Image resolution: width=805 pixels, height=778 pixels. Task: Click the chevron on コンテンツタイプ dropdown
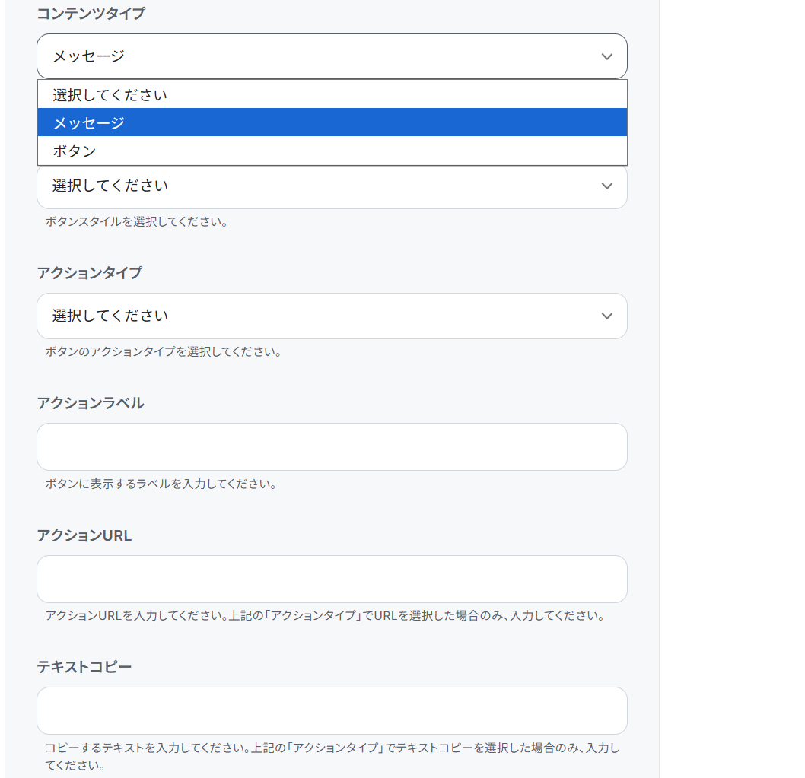pyautogui.click(x=606, y=56)
